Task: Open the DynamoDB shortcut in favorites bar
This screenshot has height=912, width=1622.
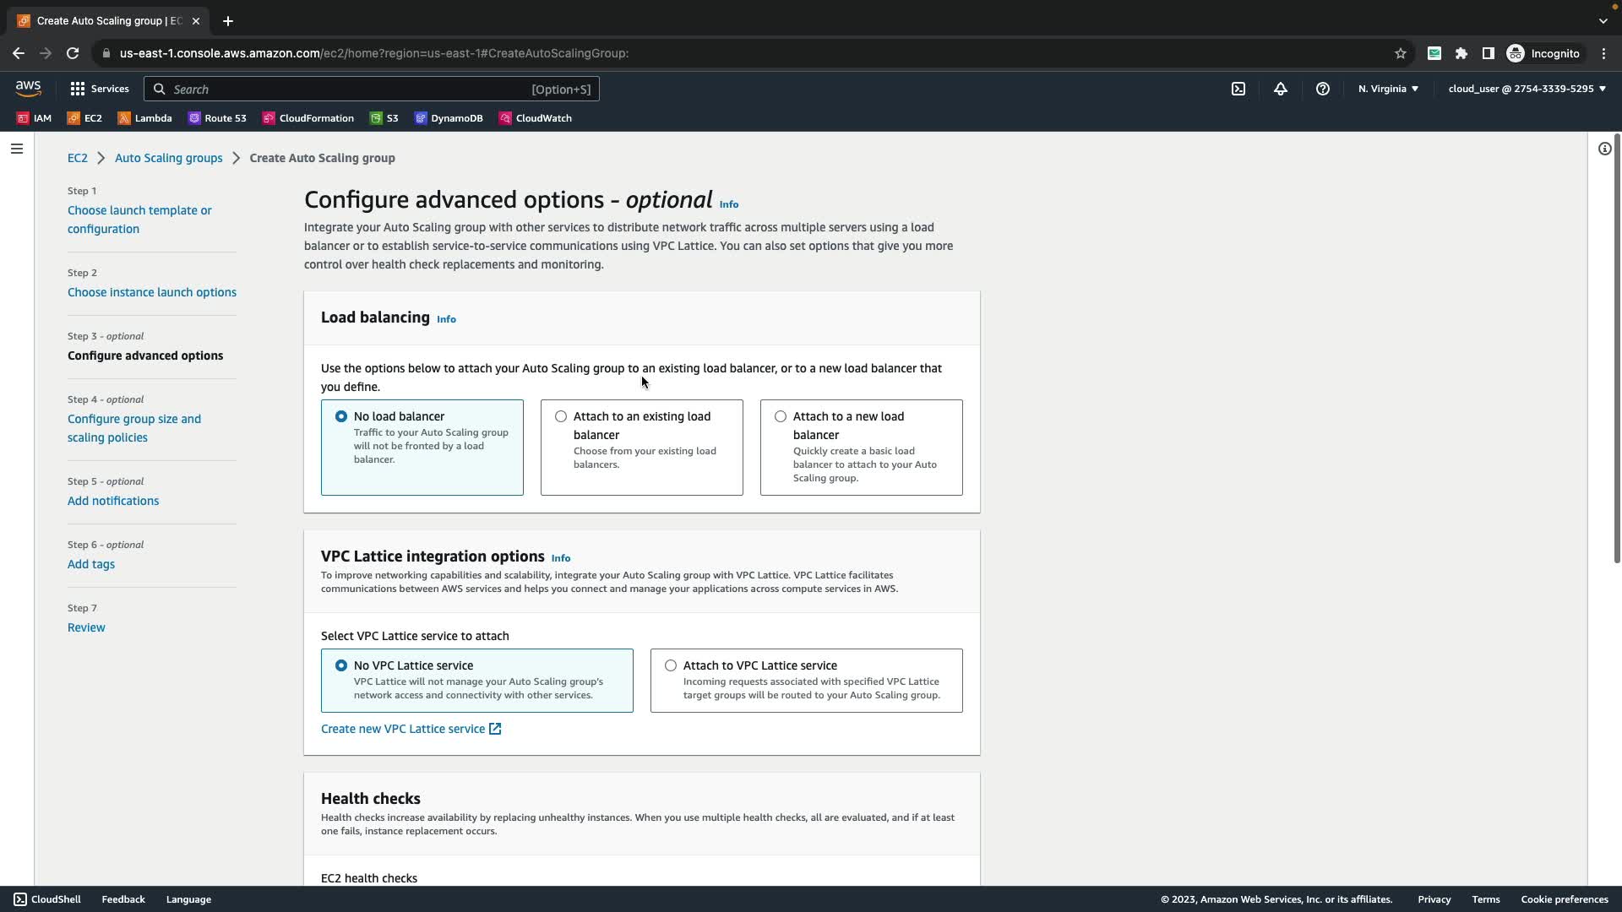Action: click(x=449, y=118)
